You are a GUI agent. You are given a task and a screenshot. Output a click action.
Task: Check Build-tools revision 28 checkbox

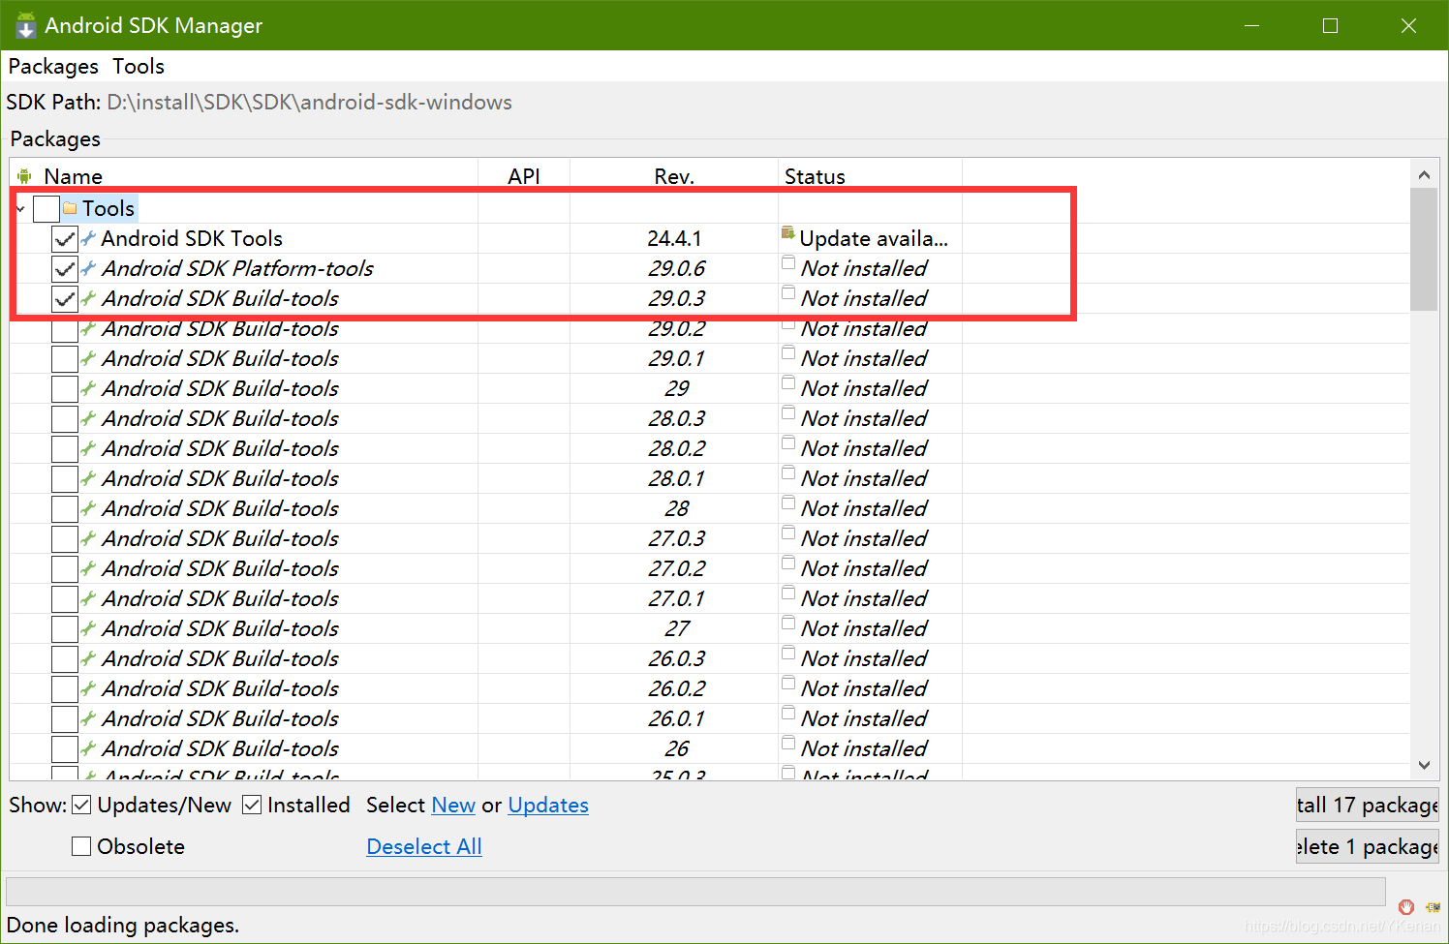[x=65, y=508]
